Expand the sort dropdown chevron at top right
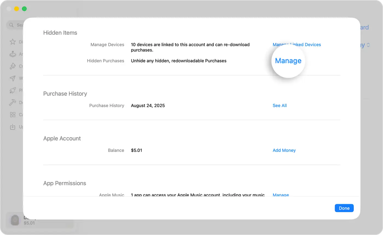Viewport: 383px width, 235px height. [368, 45]
